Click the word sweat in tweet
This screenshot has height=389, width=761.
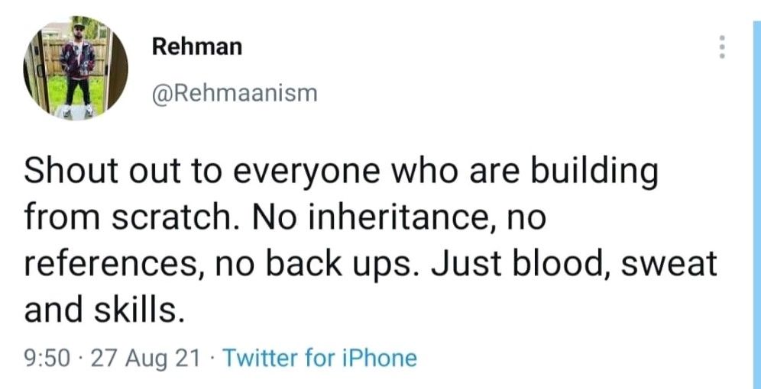(669, 266)
